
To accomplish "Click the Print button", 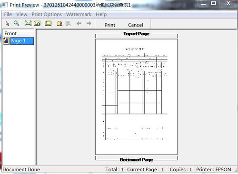I will [x=110, y=25].
